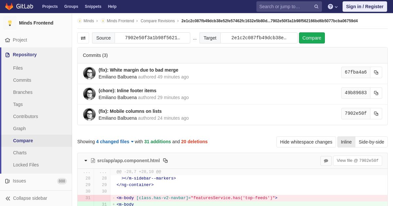Open Tags in repository sidebar

(x=18, y=104)
